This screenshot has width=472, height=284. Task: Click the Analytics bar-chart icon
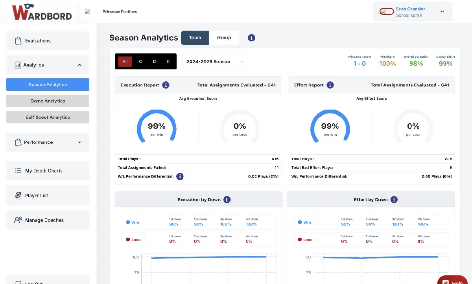pyautogui.click(x=17, y=65)
